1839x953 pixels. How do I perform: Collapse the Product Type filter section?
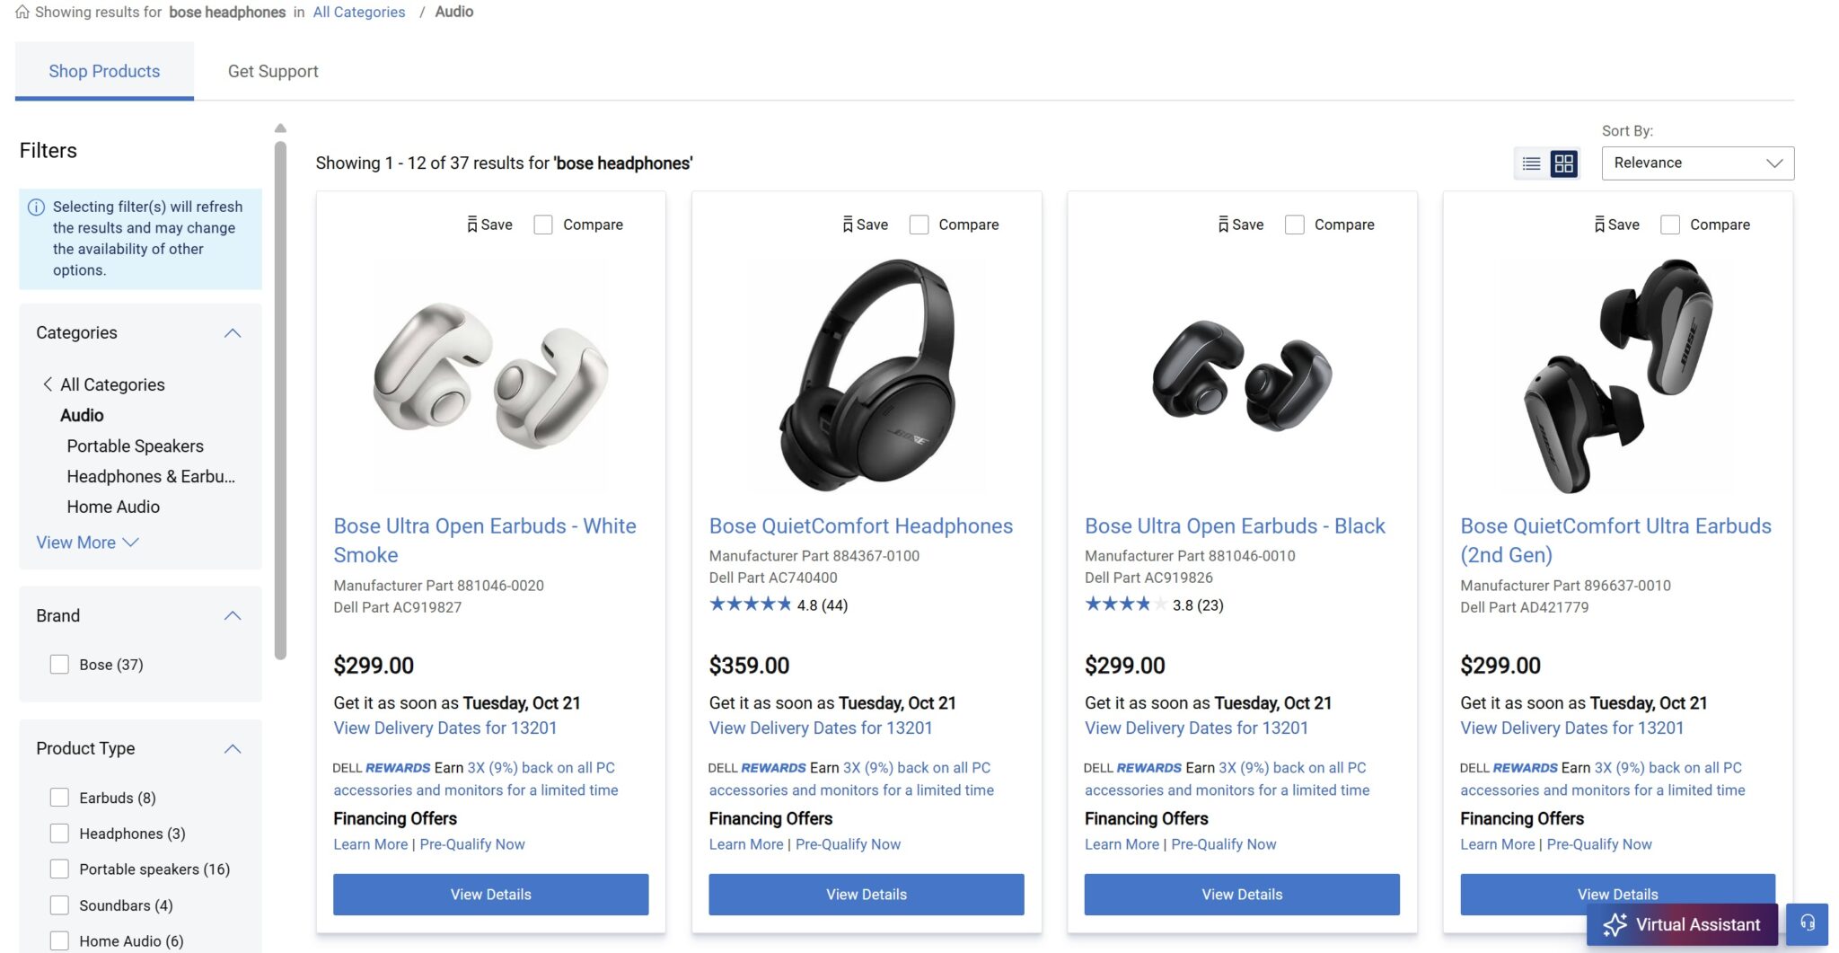click(x=233, y=749)
